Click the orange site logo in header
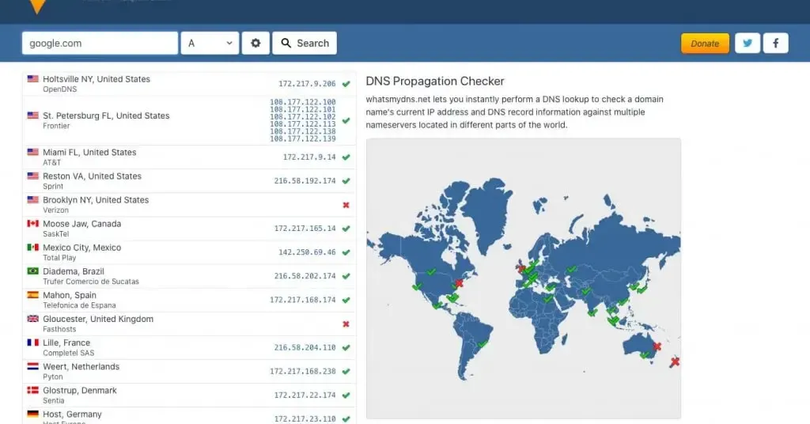Screen dimensions: 810x424 pyautogui.click(x=37, y=6)
